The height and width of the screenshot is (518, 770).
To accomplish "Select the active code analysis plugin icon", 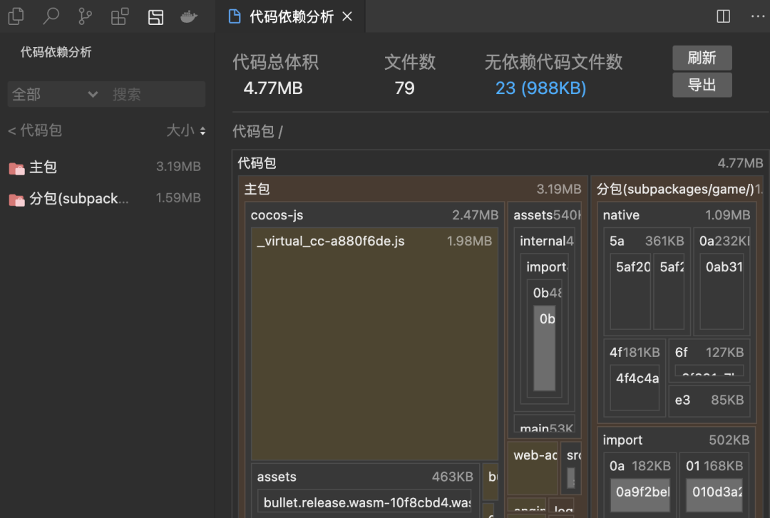I will pyautogui.click(x=155, y=16).
